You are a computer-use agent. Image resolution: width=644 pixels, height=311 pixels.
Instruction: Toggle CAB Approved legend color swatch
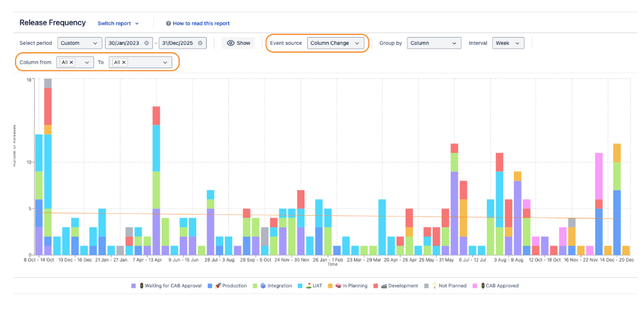[475, 285]
